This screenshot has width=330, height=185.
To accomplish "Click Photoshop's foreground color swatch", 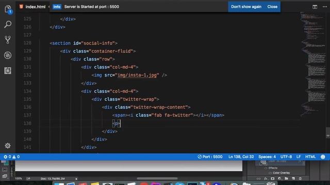I will coord(4,162).
